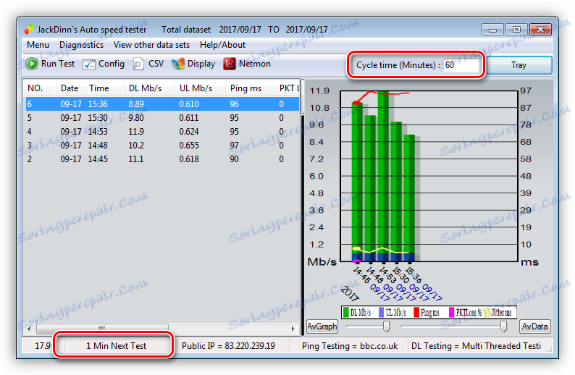Click horizontal scrollbar right arrow
Image resolution: width=575 pixels, height=375 pixels.
293,329
